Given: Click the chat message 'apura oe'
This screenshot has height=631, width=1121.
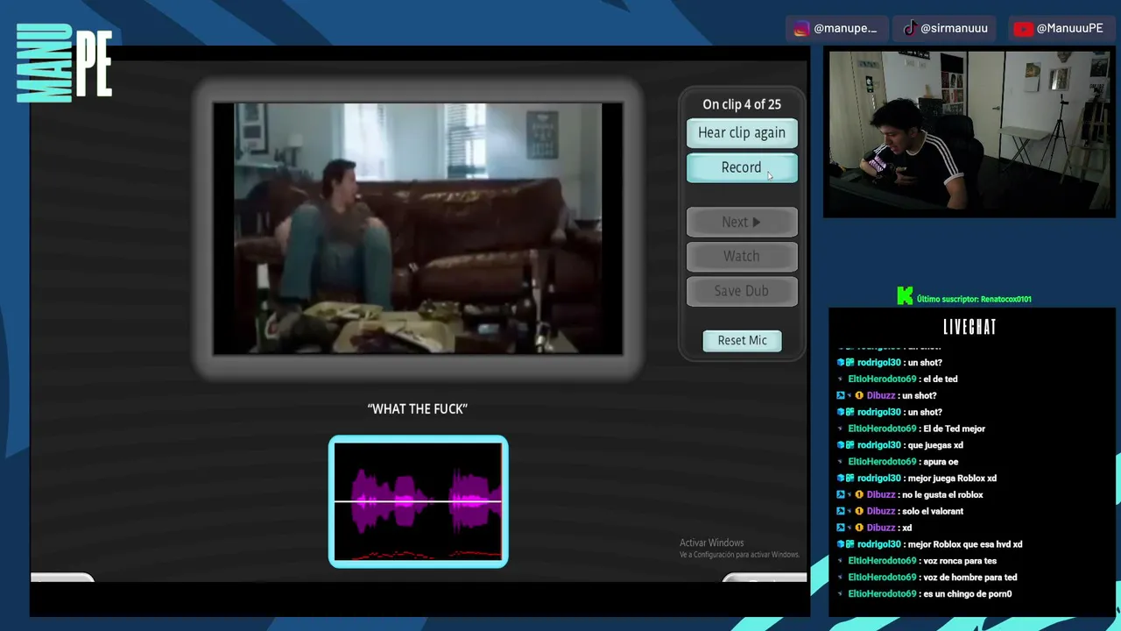Looking at the screenshot, I should (x=941, y=462).
